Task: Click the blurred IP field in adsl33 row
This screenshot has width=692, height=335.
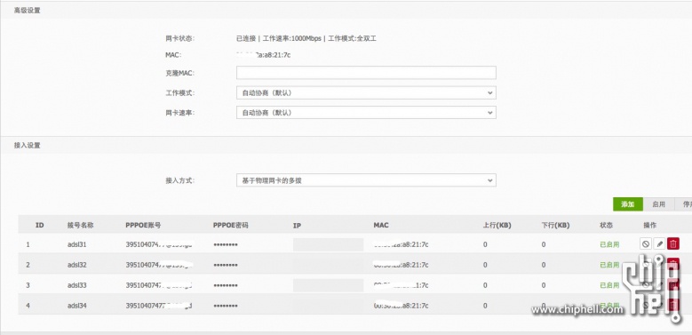Action: pyautogui.click(x=328, y=285)
